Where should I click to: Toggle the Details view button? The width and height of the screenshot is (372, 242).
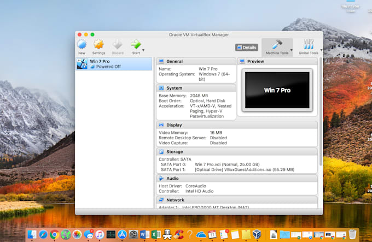[247, 48]
